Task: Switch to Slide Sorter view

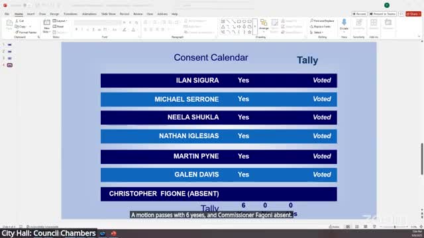Action: 356,227
